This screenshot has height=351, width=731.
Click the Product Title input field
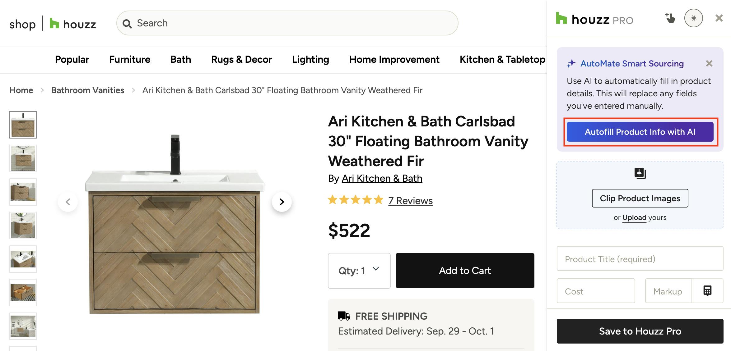[640, 259]
